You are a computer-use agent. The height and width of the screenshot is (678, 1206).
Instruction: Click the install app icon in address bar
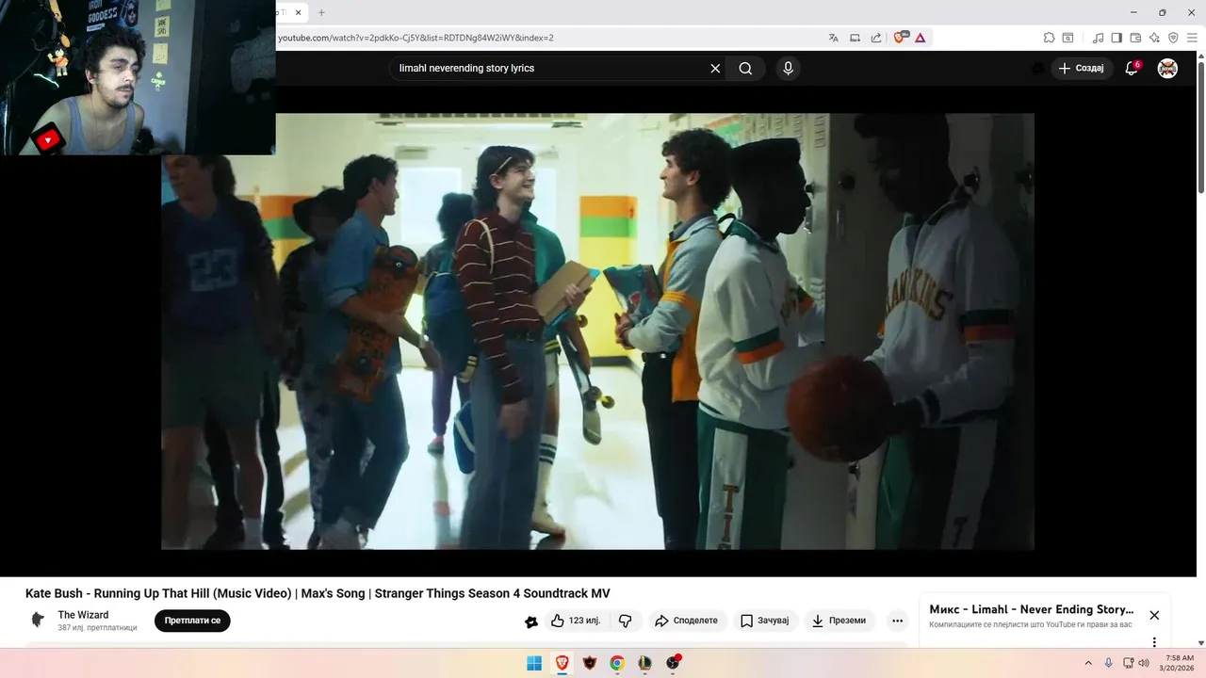[x=855, y=38]
